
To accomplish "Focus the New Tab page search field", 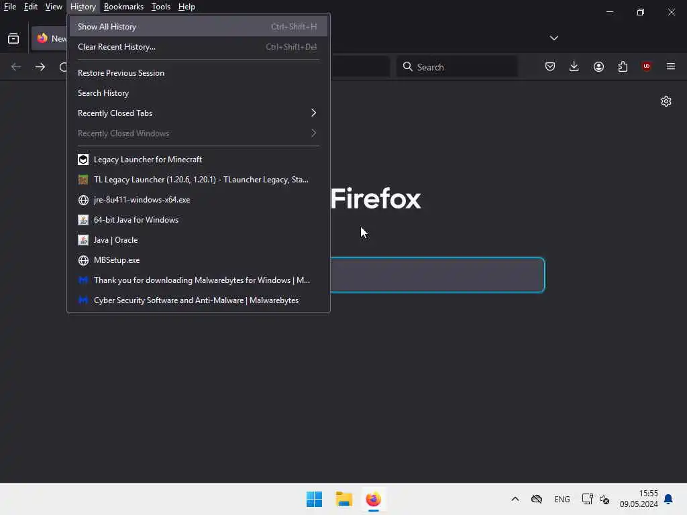I will click(437, 275).
